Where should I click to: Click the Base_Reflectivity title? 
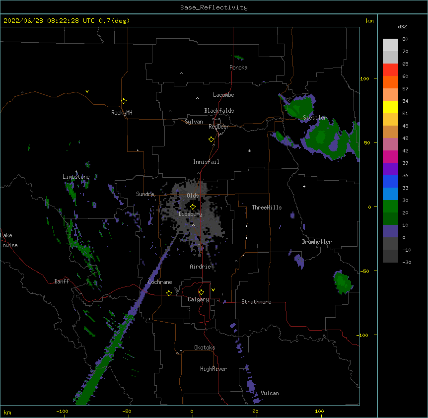point(214,7)
